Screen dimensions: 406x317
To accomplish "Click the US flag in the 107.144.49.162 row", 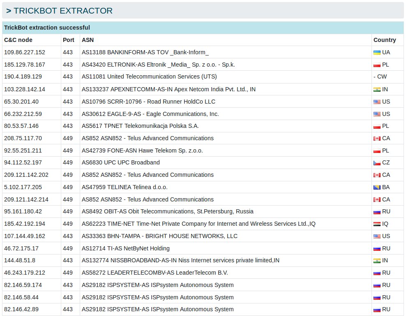I will point(377,236).
